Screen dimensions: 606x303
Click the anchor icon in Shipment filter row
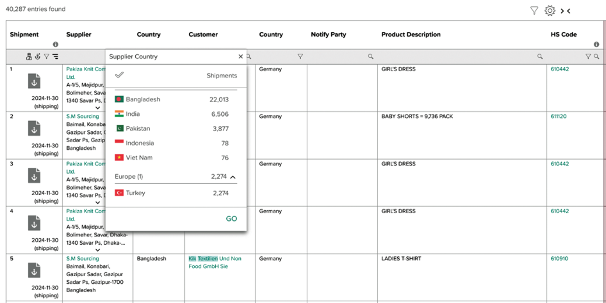pos(37,57)
